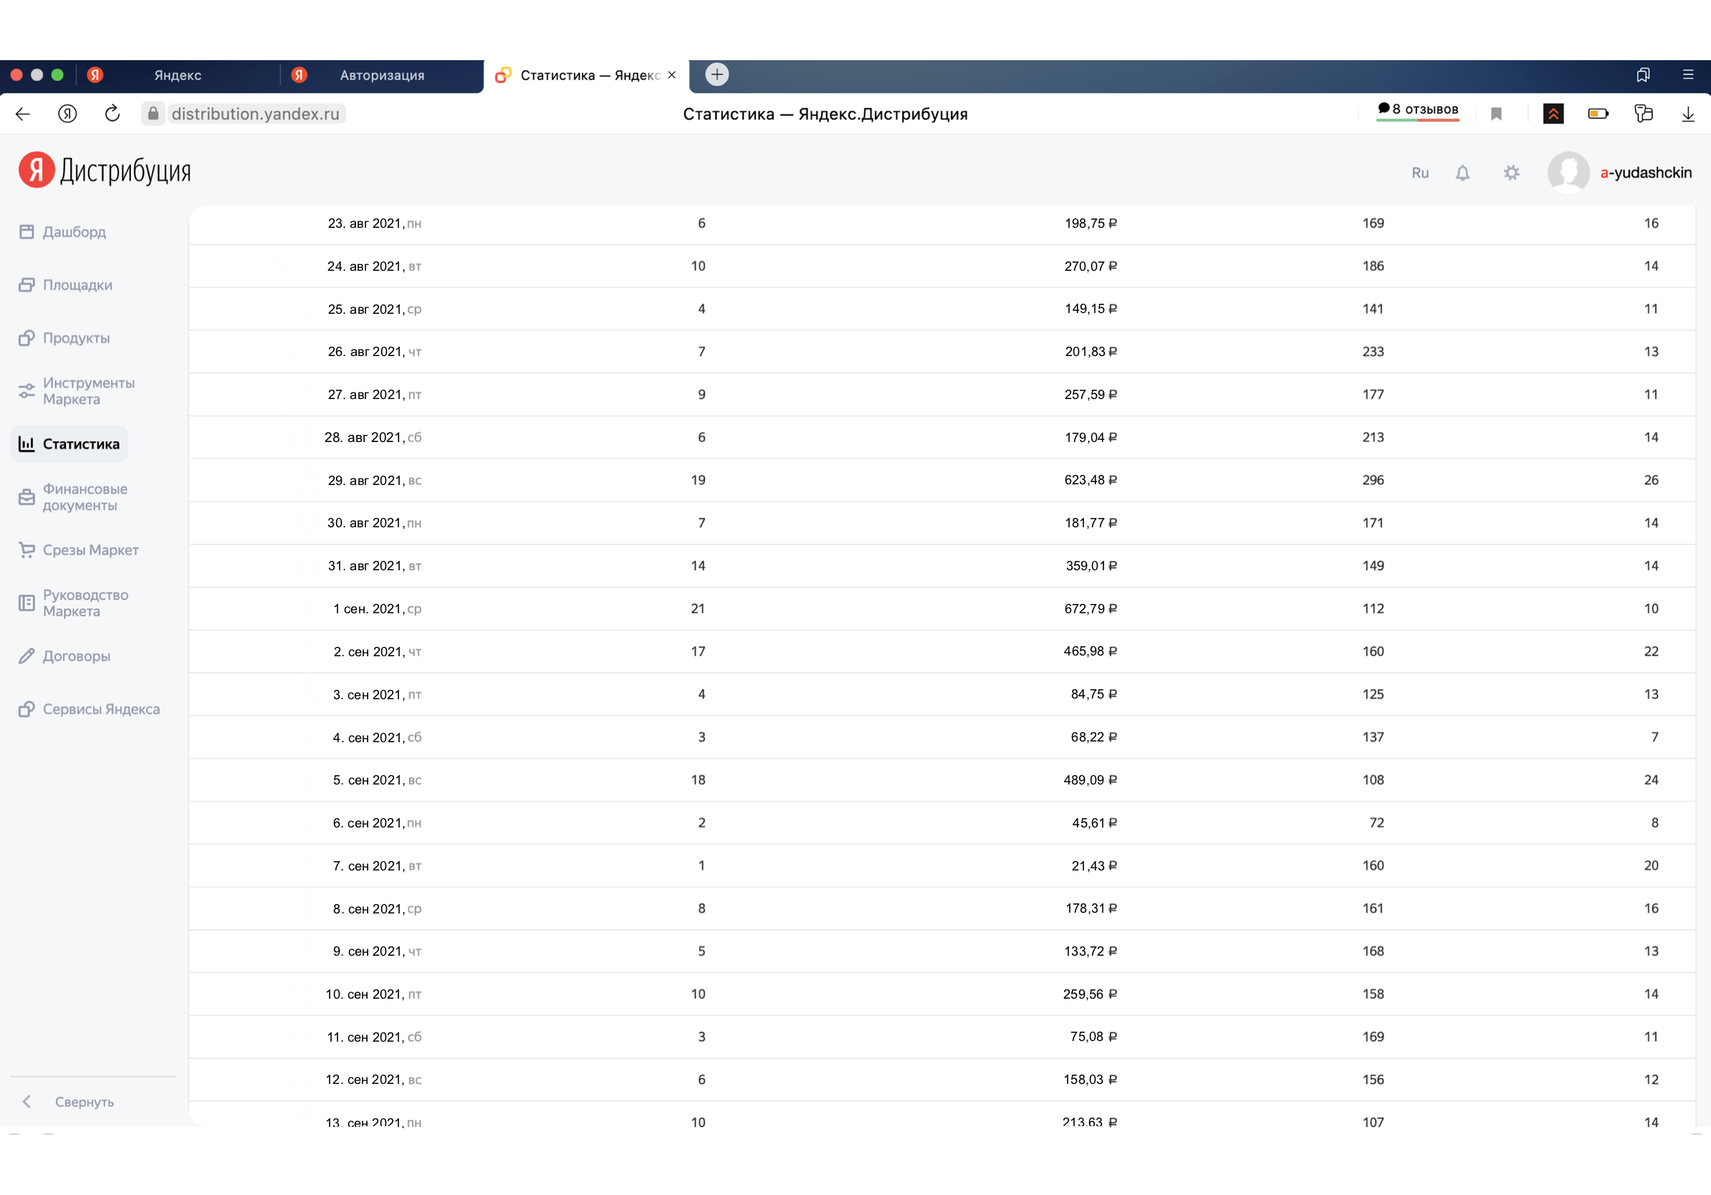Click the distribution.yandex.ru address field
Viewport: 1711px width, 1195px height.
tap(255, 114)
